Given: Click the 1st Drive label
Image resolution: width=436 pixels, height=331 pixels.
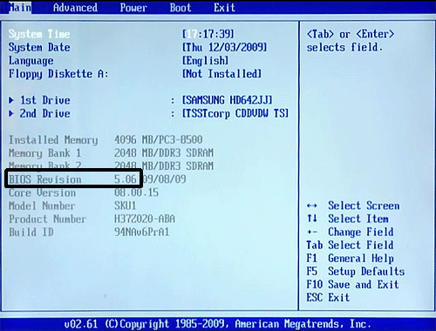Looking at the screenshot, I should click(45, 100).
